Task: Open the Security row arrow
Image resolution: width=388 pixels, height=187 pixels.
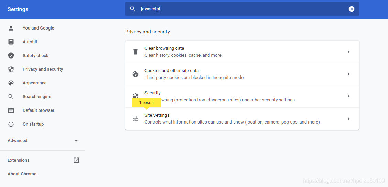Action: coord(349,96)
